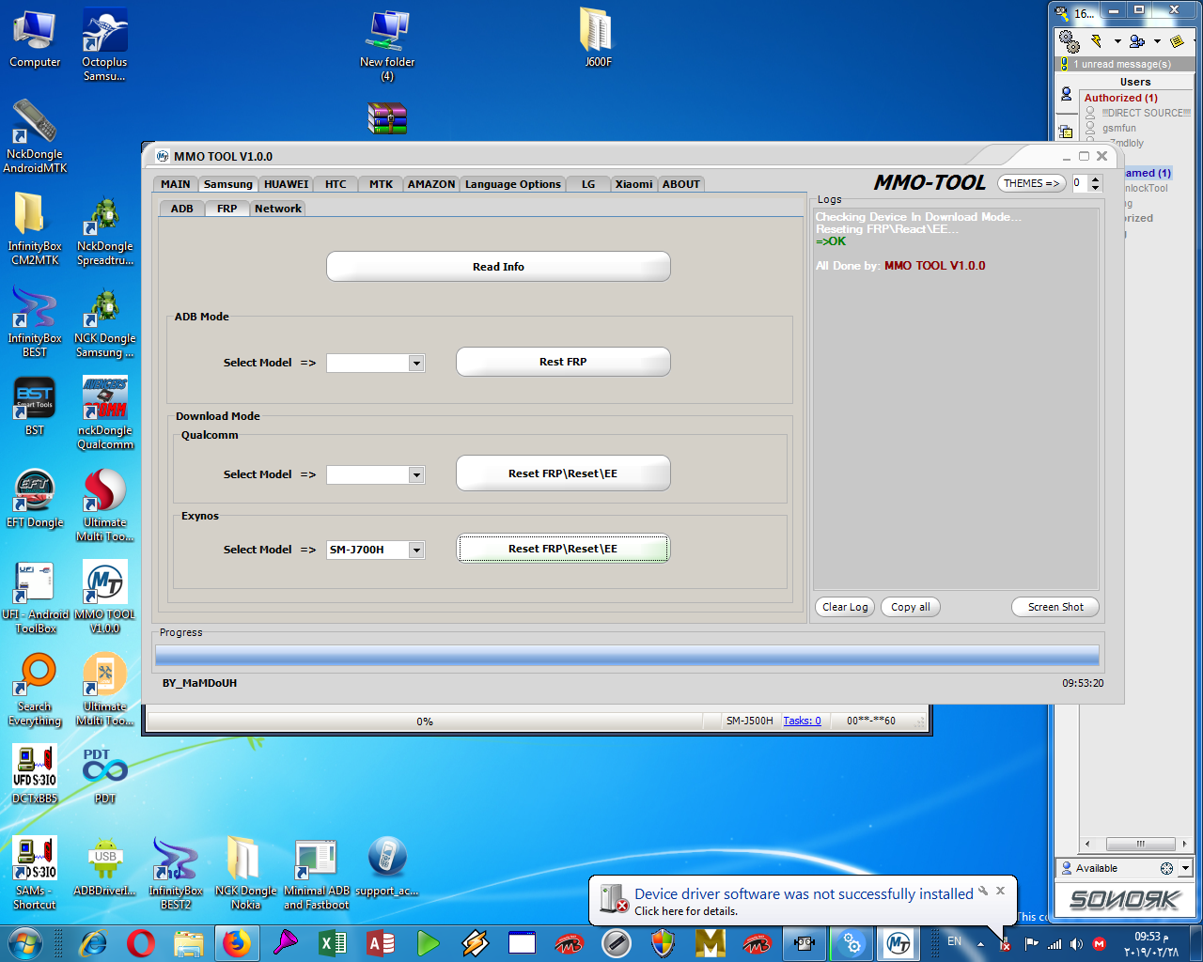Open the NCK Dongle Nokia folder
Image resolution: width=1203 pixels, height=962 pixels.
click(x=245, y=874)
